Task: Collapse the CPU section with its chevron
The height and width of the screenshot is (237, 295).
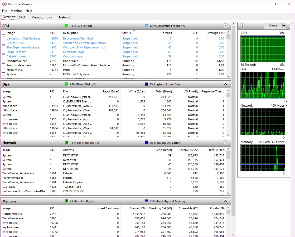Action: coord(225,26)
